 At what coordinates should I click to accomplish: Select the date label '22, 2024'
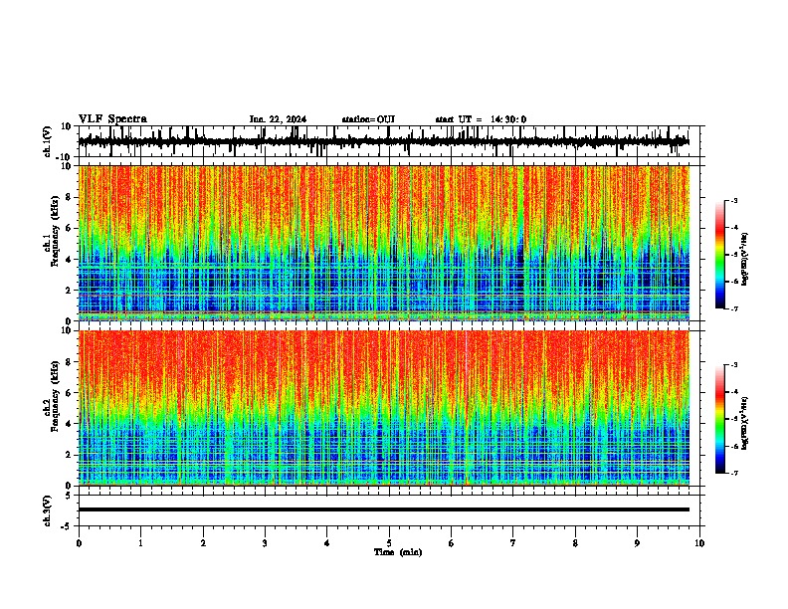[287, 119]
